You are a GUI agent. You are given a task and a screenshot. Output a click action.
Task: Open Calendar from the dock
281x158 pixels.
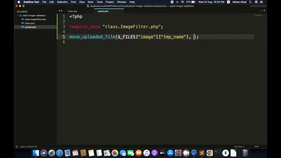tap(75, 153)
